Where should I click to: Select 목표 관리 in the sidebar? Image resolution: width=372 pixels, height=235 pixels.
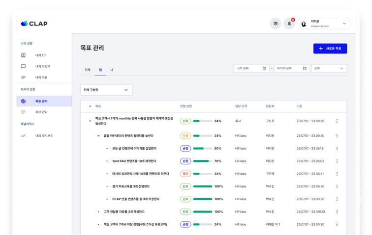click(44, 101)
